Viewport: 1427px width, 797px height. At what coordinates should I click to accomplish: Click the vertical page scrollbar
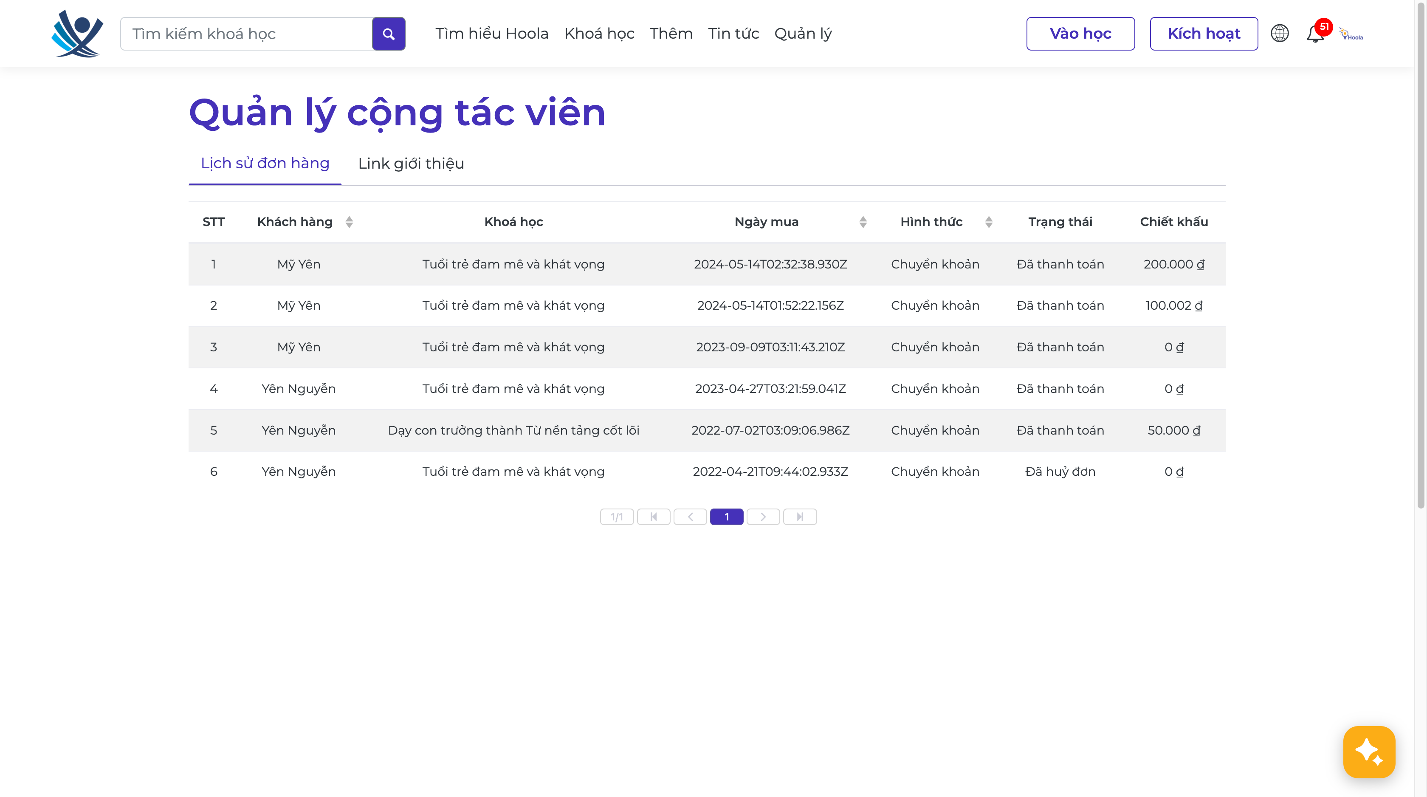tap(1421, 255)
